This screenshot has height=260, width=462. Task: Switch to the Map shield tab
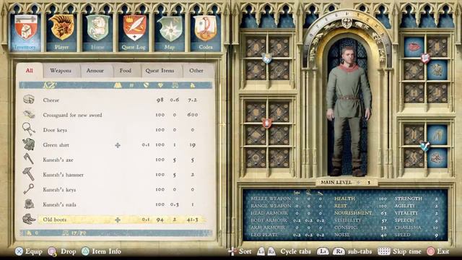pos(170,32)
